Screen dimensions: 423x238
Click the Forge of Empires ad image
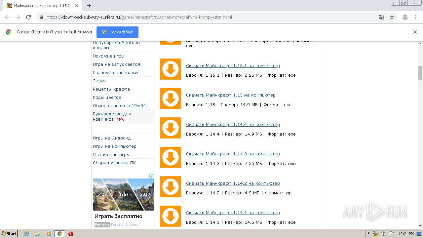tap(124, 194)
